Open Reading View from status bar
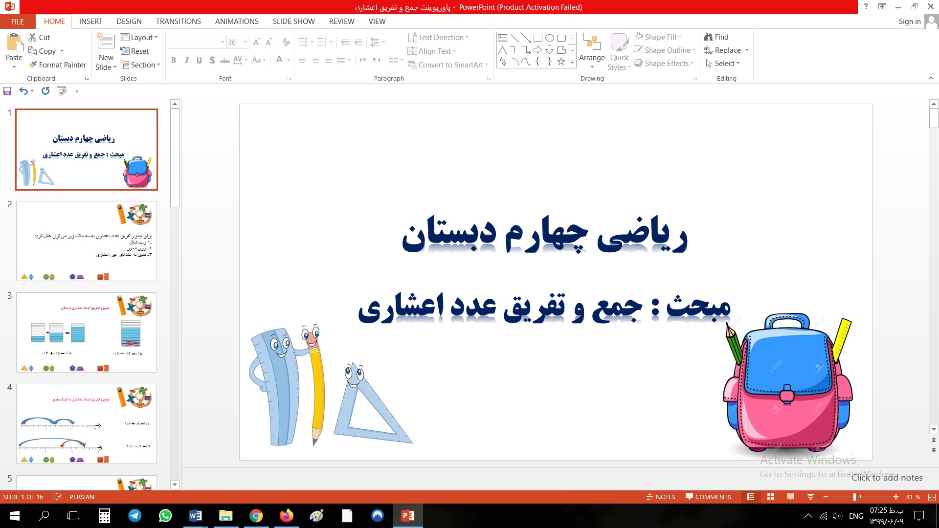Viewport: 939px width, 528px height. pos(790,497)
